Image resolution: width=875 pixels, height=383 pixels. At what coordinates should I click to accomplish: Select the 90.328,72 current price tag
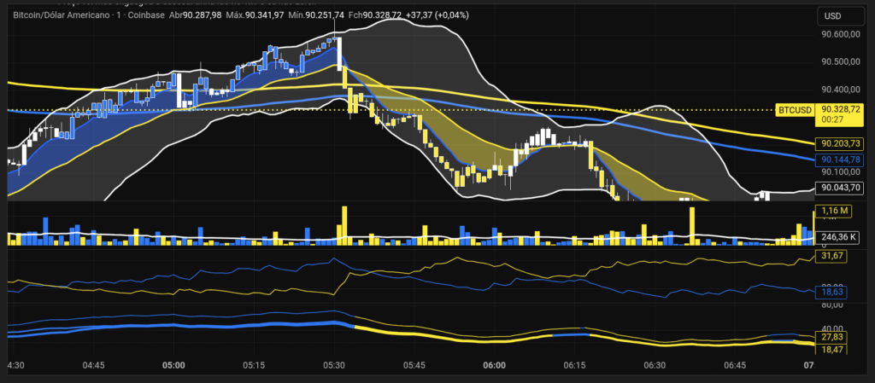click(838, 110)
